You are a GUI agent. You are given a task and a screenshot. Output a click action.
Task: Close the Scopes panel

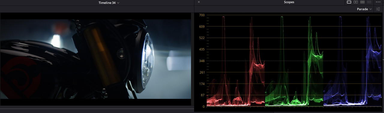click(199, 2)
